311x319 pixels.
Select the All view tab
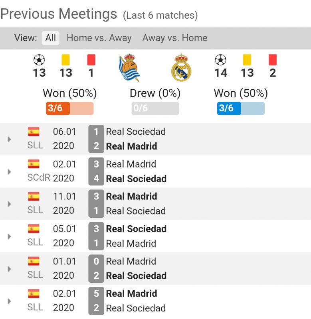pos(51,38)
